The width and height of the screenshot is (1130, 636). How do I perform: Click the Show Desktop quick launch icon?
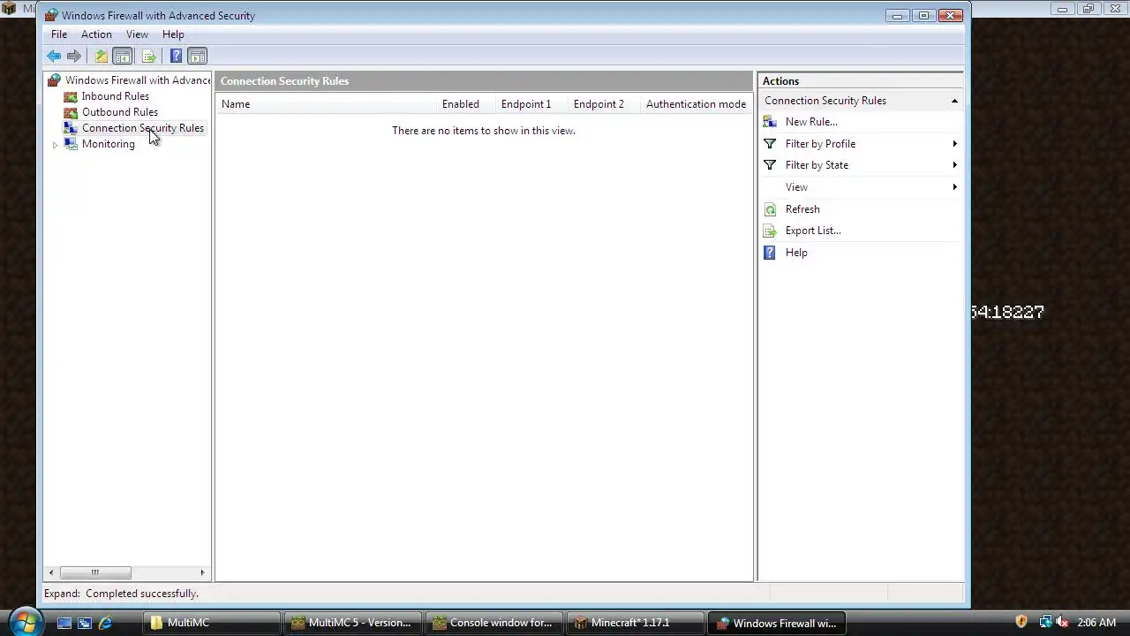coord(64,623)
